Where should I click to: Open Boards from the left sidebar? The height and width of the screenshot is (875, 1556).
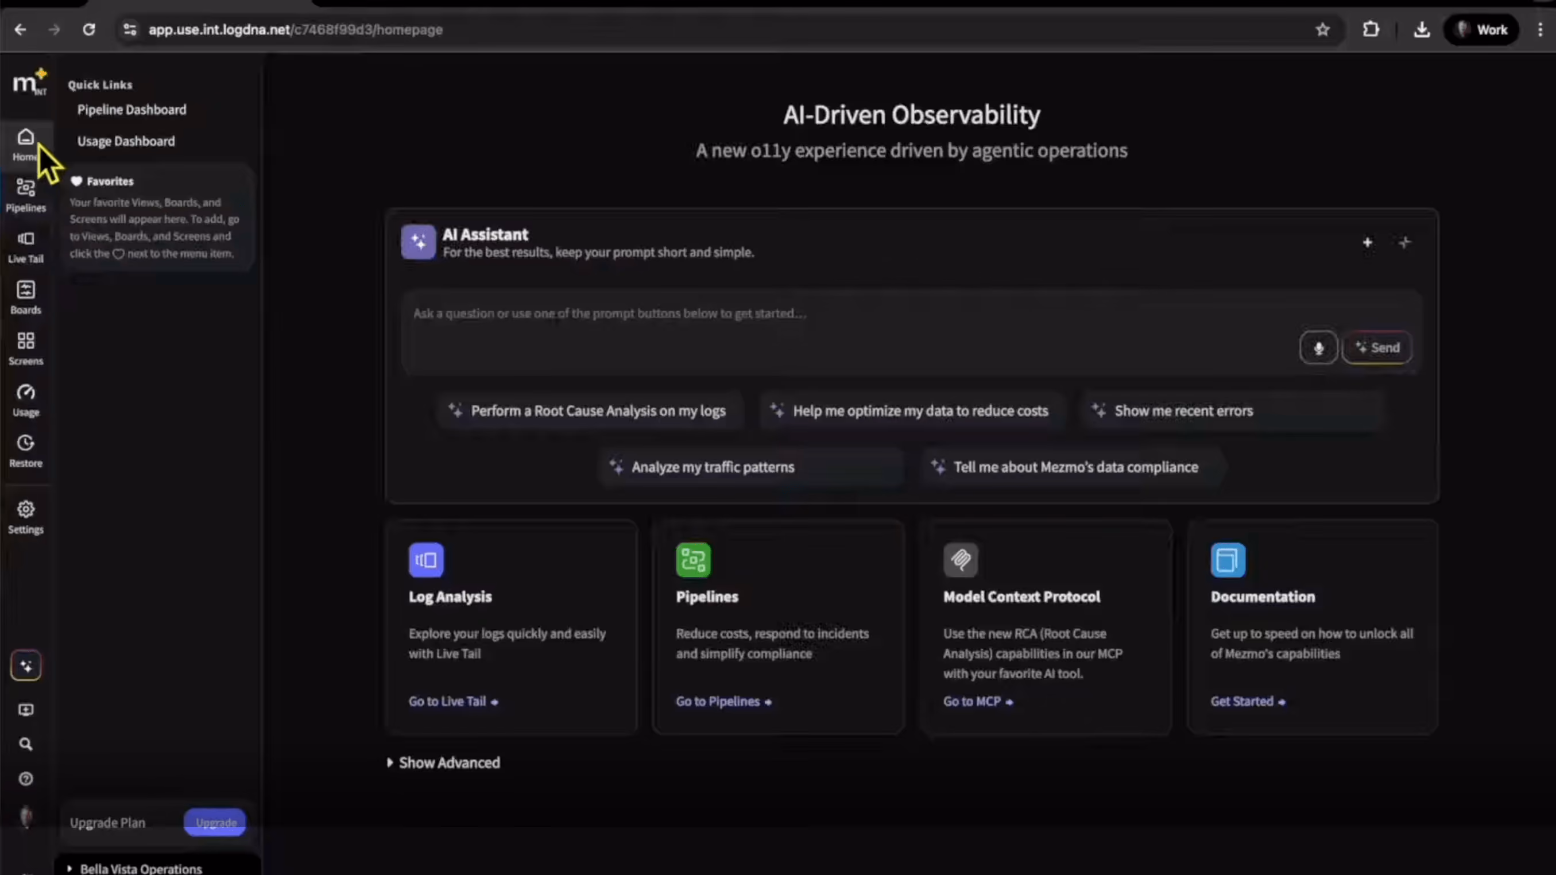[x=25, y=298]
